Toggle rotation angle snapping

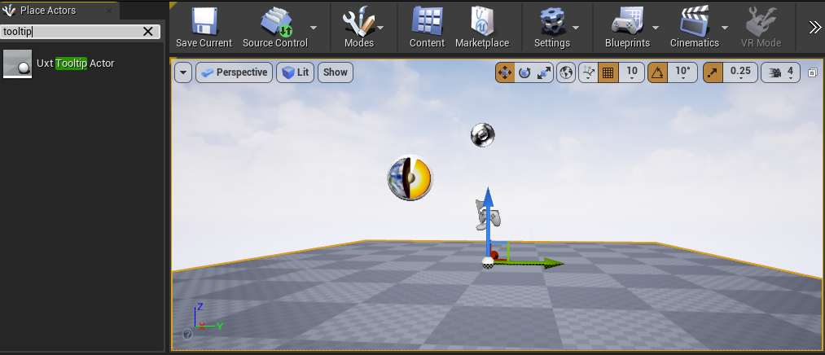pyautogui.click(x=658, y=72)
